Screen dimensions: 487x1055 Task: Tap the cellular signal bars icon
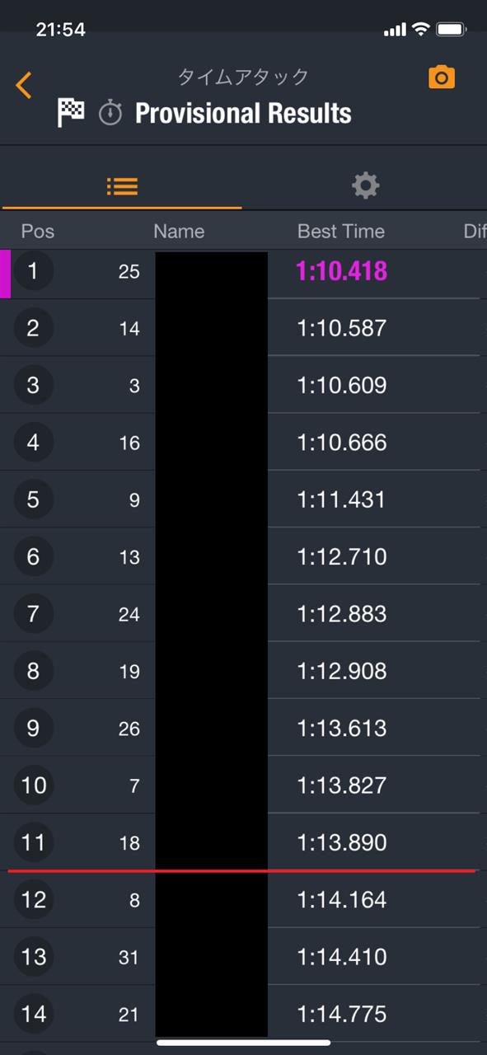[x=395, y=30]
